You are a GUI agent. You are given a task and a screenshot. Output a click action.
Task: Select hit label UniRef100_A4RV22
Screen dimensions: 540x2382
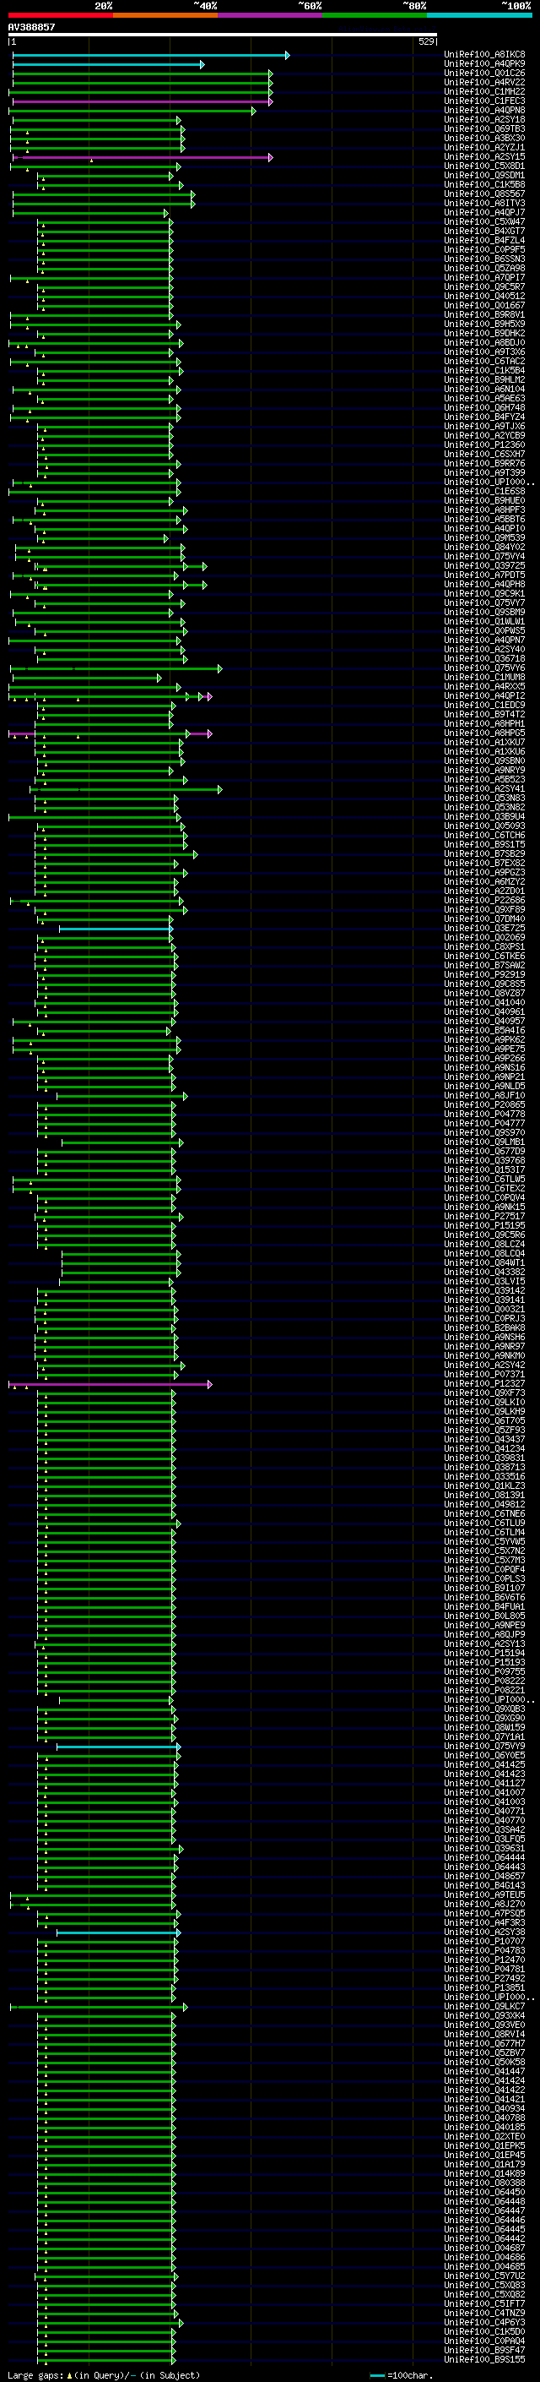pos(484,82)
